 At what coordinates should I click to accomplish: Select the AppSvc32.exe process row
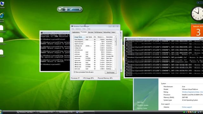94,44
